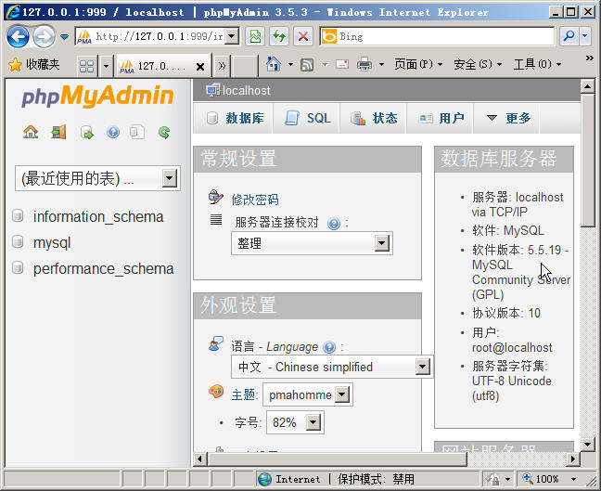Click the performance_schema database icon
Image resolution: width=601 pixels, height=491 pixels.
[x=18, y=267]
